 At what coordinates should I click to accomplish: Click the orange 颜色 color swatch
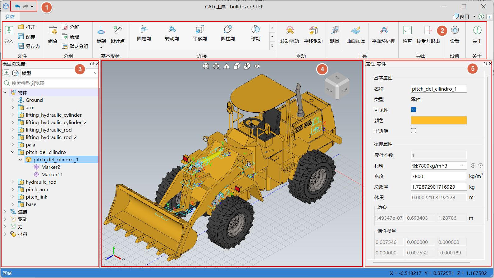click(x=439, y=120)
